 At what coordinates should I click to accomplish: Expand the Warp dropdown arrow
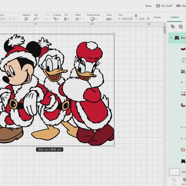coord(112,19)
